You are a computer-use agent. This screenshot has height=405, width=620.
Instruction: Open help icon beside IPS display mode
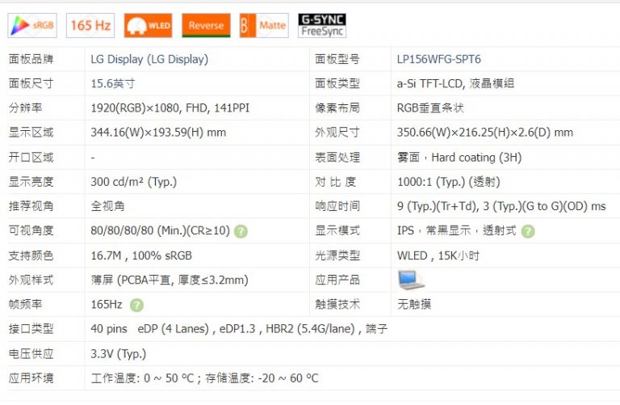[528, 231]
